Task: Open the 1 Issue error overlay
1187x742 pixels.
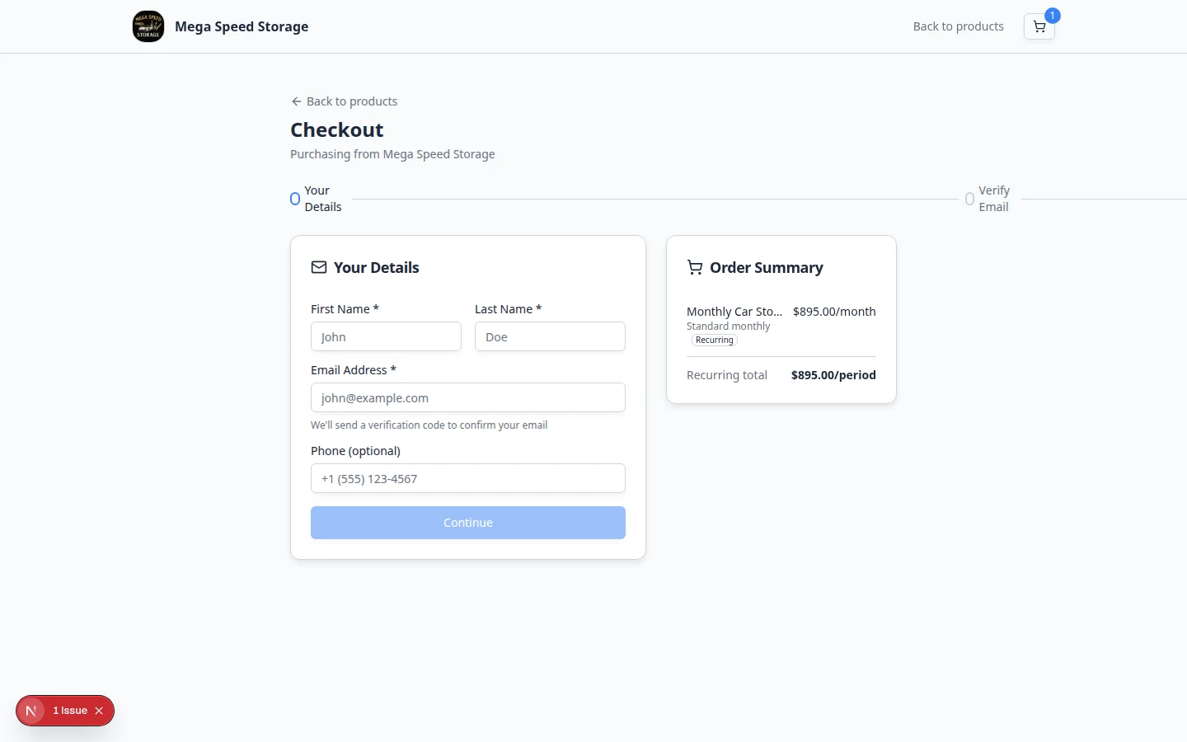Action: point(70,711)
